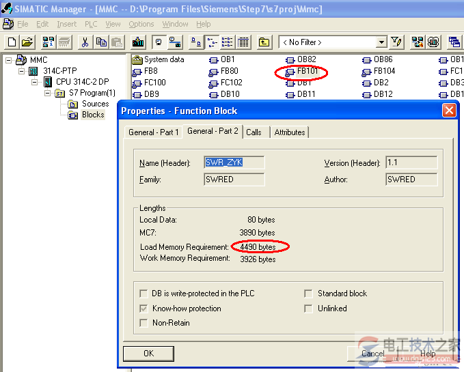Viewport: 464px width, 372px height.
Task: Paste using the clipboard toolbar icon
Action: tap(117, 42)
